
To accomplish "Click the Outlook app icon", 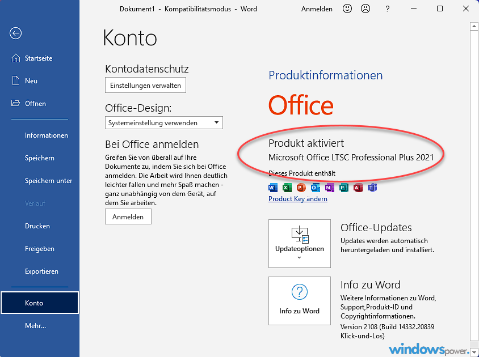I will [x=315, y=188].
